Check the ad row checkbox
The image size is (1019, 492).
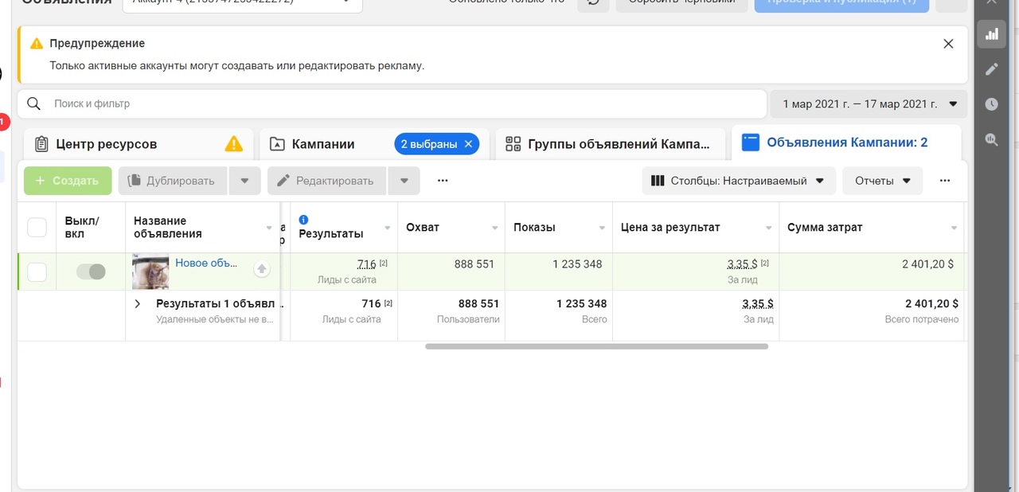click(37, 272)
